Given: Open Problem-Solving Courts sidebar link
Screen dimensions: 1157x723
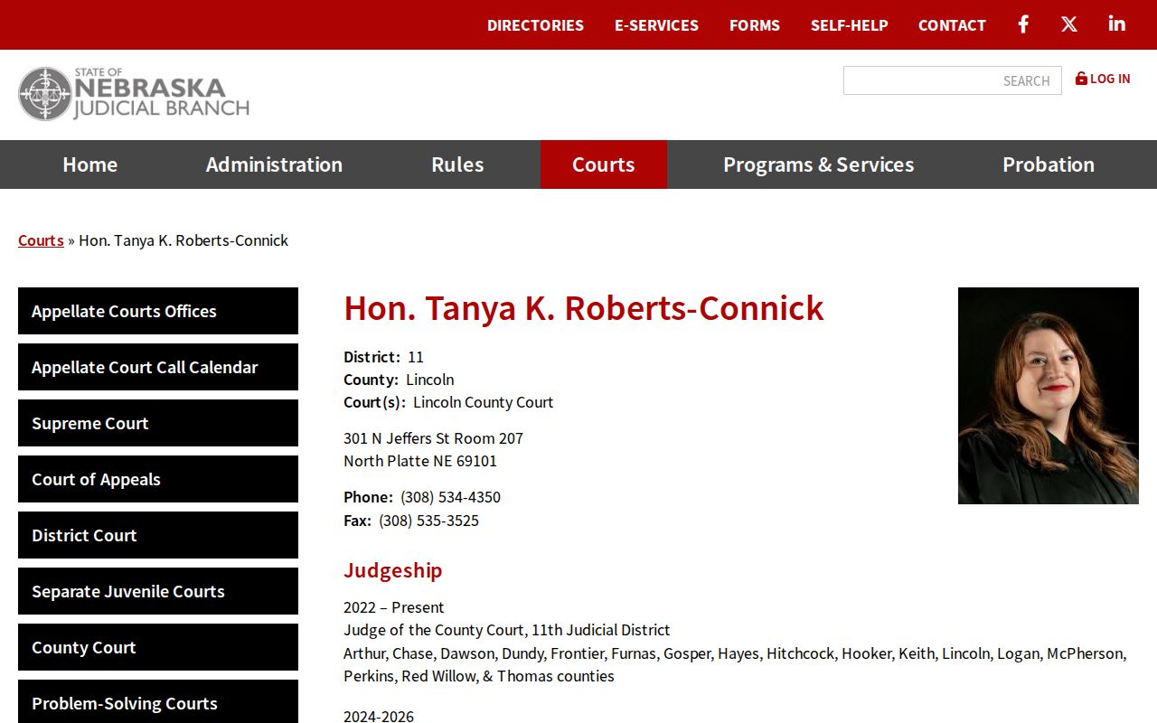Looking at the screenshot, I should 158,702.
